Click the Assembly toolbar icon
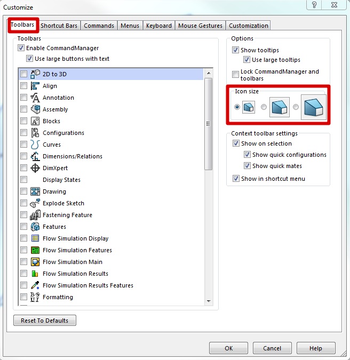350x360 pixels. (x=35, y=109)
